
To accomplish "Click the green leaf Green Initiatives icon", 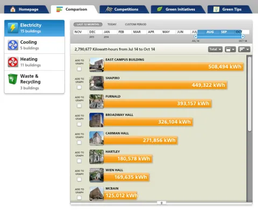I will point(160,9).
